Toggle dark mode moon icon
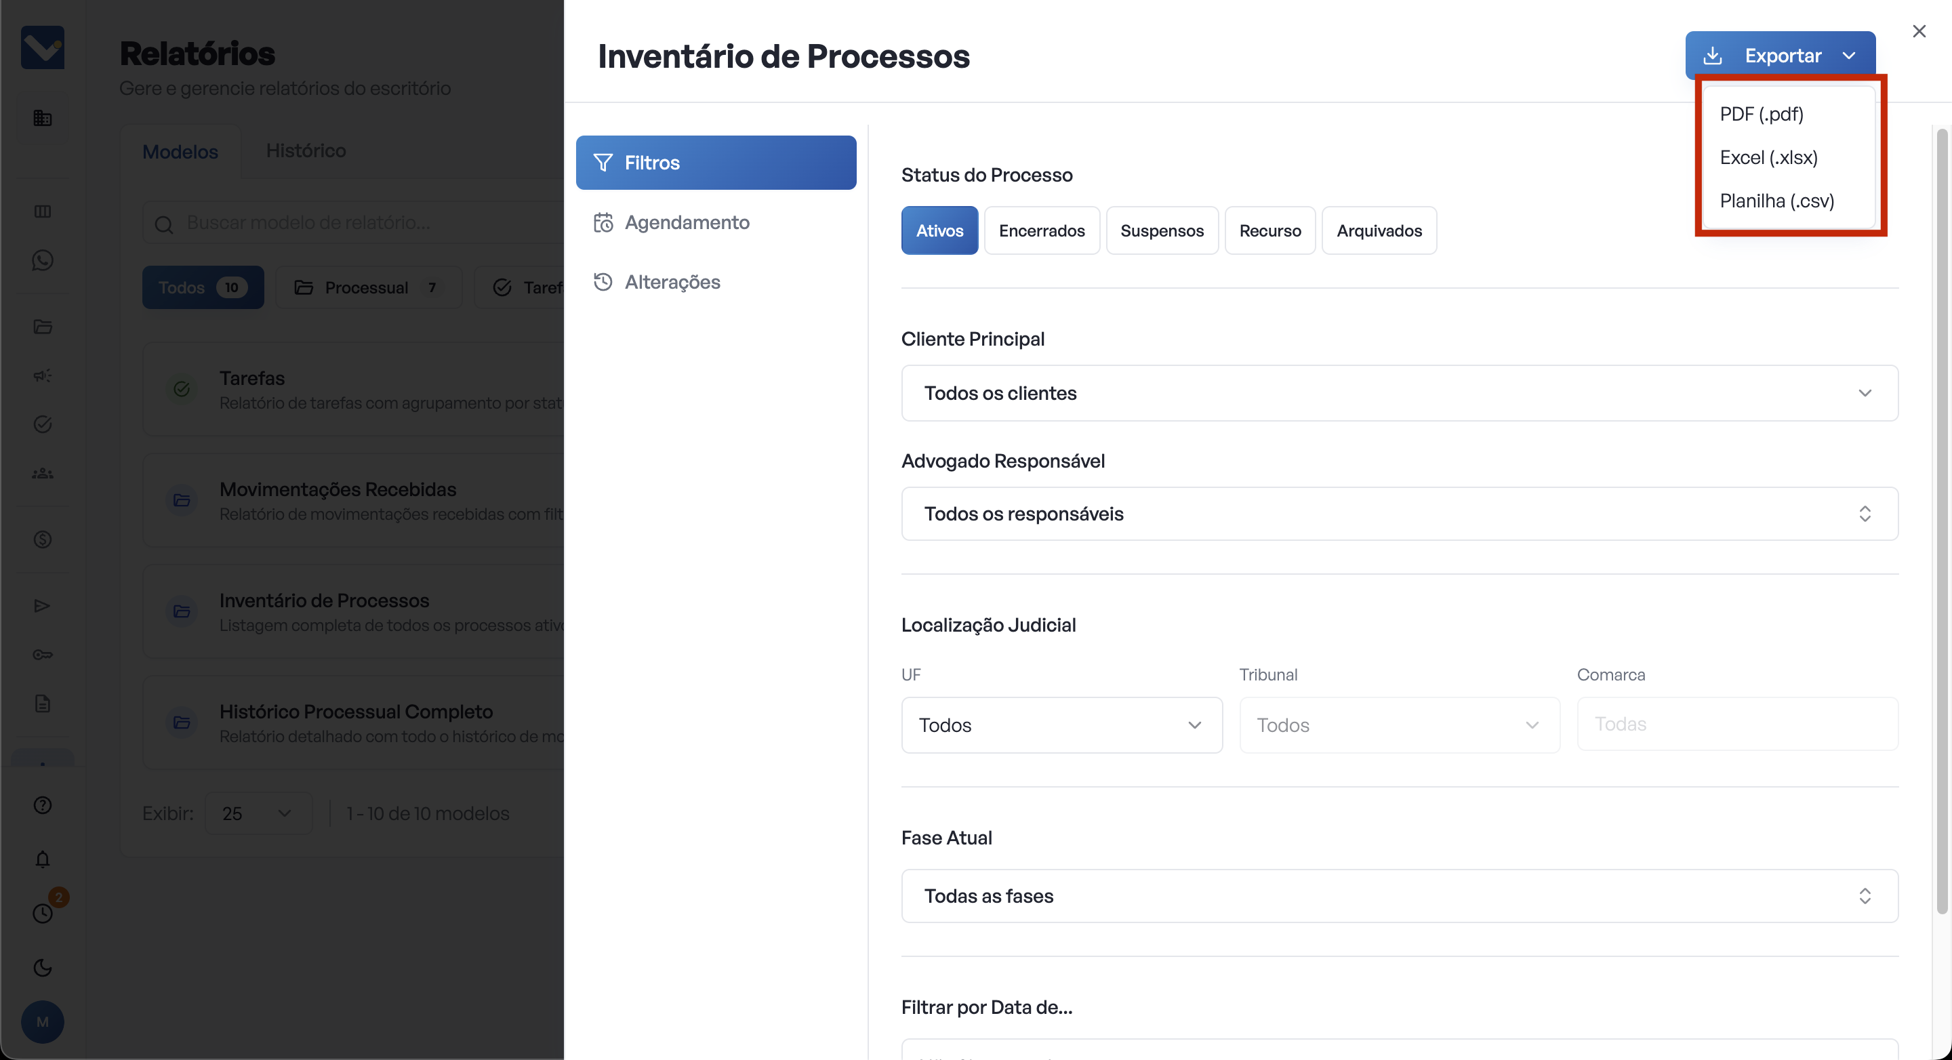The width and height of the screenshot is (1952, 1060). click(43, 966)
